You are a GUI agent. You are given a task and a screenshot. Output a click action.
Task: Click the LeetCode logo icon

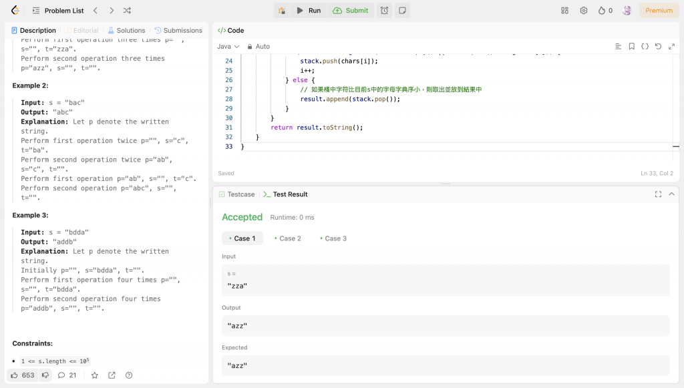15,11
